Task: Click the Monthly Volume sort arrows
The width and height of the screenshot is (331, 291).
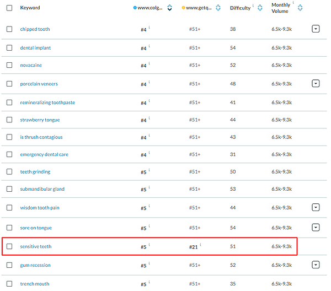Action: click(x=300, y=8)
